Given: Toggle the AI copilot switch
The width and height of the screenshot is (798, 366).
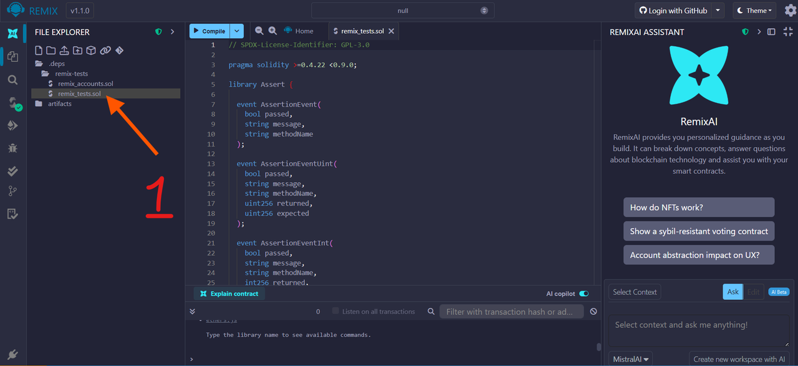Looking at the screenshot, I should [584, 294].
